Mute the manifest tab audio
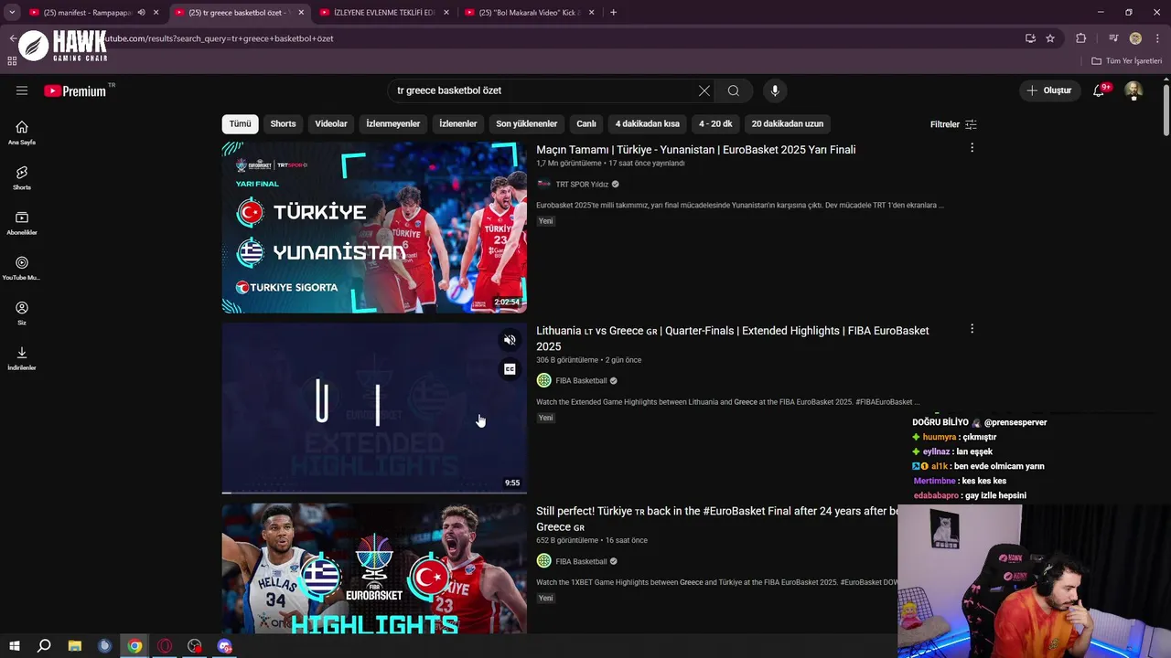This screenshot has width=1171, height=658. (141, 13)
